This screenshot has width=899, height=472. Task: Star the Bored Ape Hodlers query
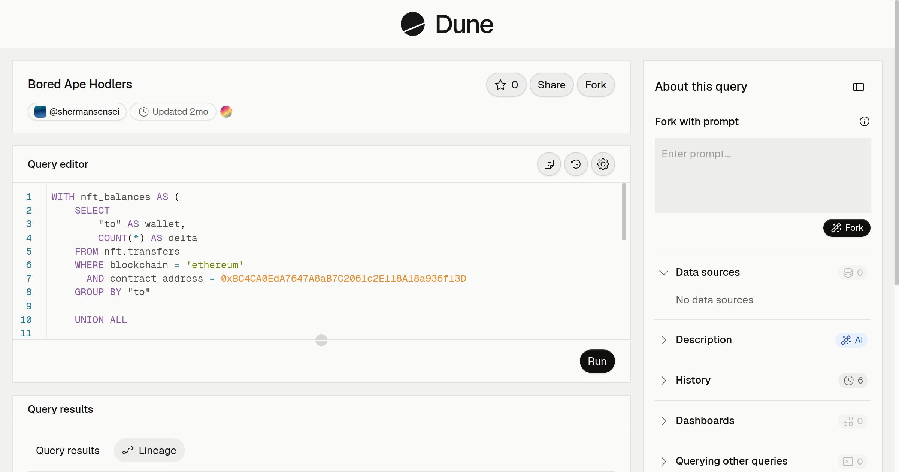[506, 85]
